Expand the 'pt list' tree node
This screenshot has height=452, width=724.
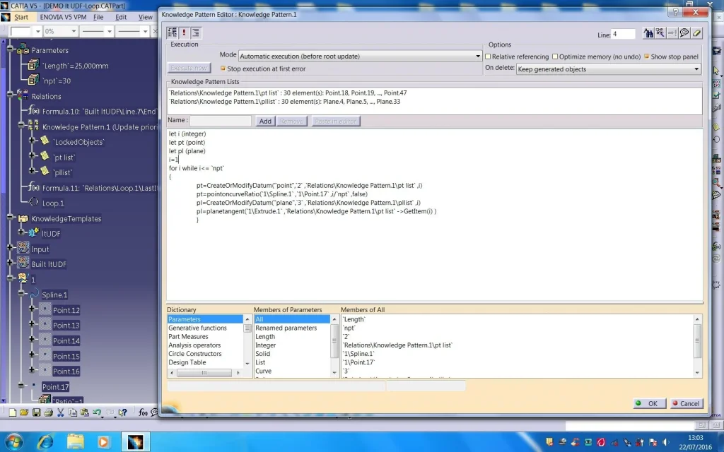click(31, 155)
